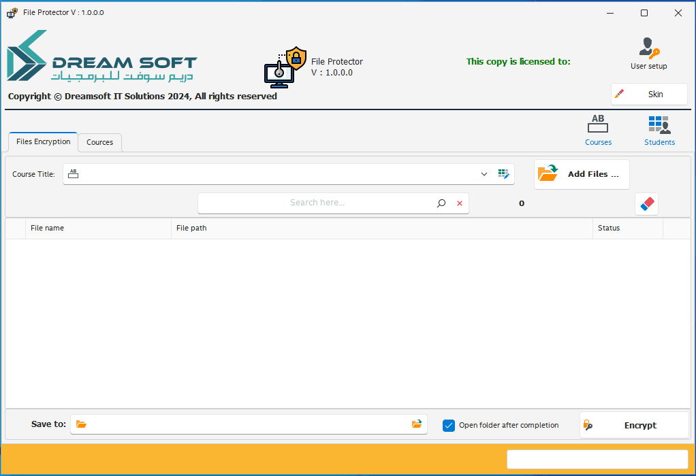Open User setup icon

coord(648,54)
